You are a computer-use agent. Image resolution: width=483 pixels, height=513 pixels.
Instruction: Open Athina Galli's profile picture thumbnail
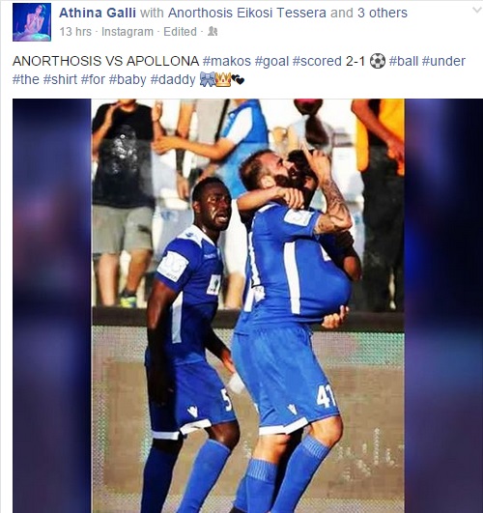point(32,22)
